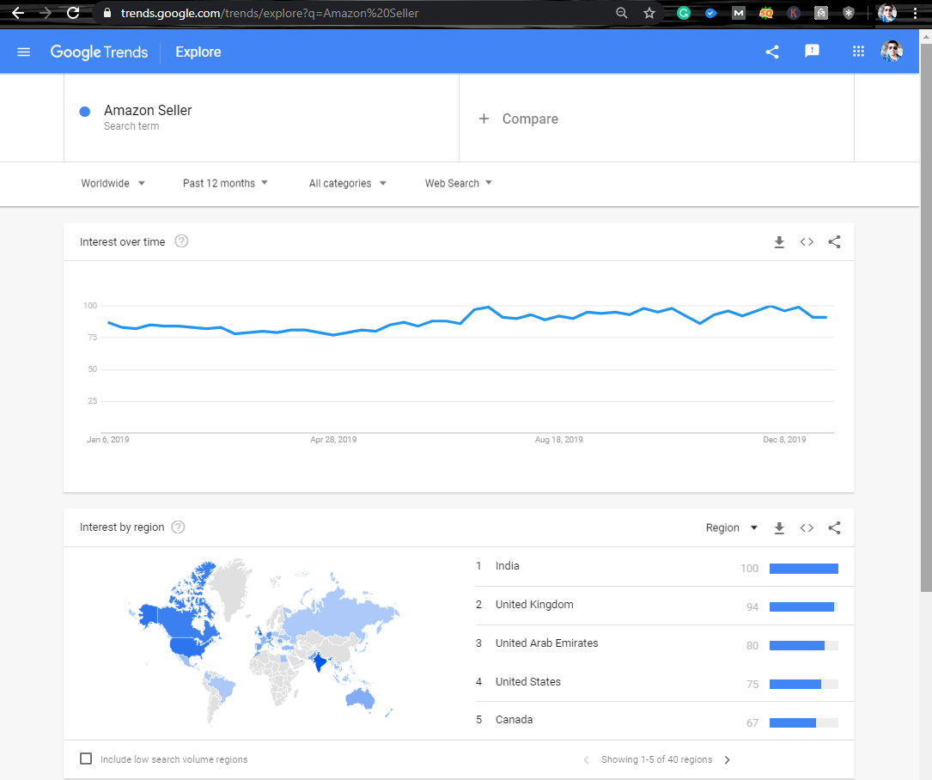Click the Explore header link
Image resolution: width=932 pixels, height=780 pixels.
[198, 52]
